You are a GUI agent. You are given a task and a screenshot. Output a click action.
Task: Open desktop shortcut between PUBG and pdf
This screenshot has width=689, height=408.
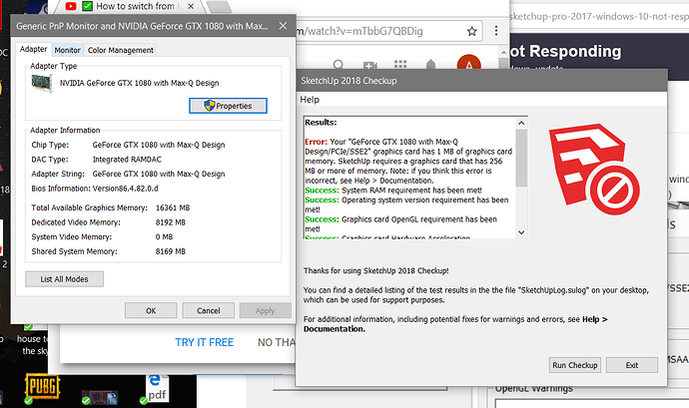tap(100, 397)
